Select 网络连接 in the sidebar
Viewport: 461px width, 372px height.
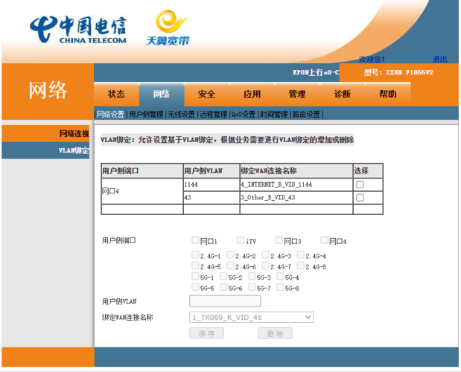(45, 134)
